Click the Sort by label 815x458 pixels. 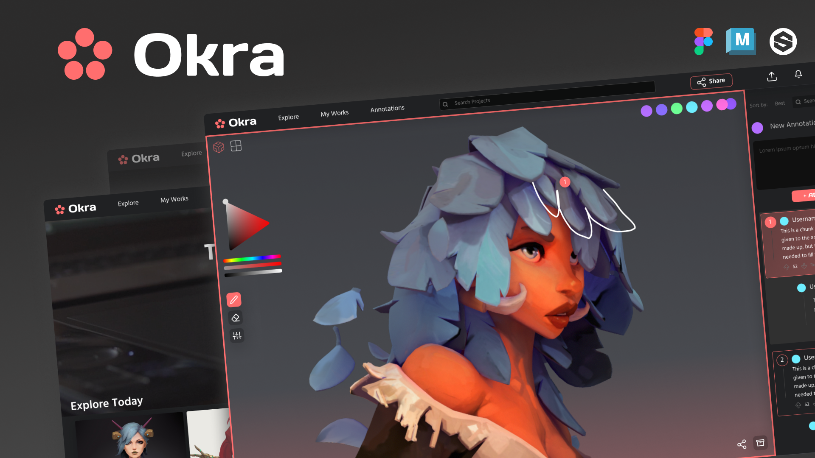[759, 105]
